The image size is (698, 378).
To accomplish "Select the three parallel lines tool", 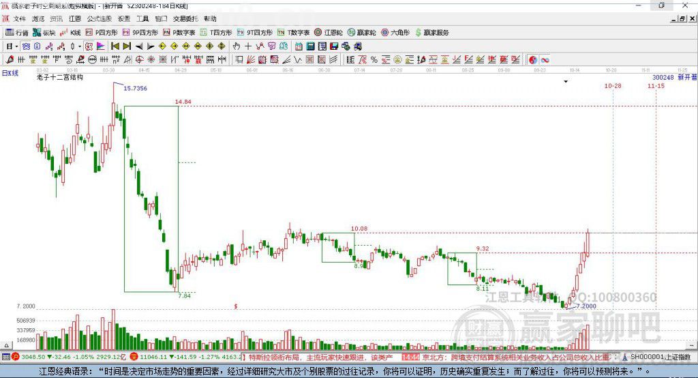I will click(333, 60).
